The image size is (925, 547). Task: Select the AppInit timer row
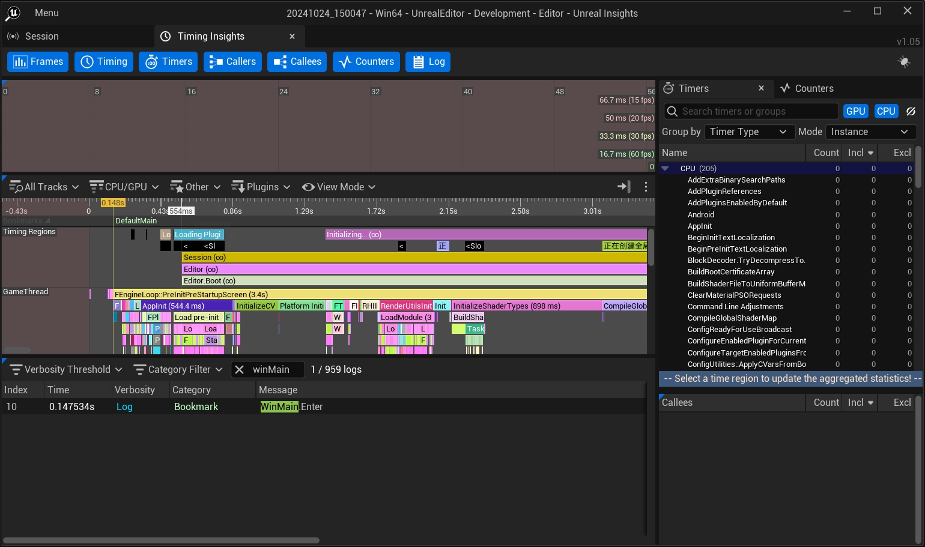pos(787,226)
